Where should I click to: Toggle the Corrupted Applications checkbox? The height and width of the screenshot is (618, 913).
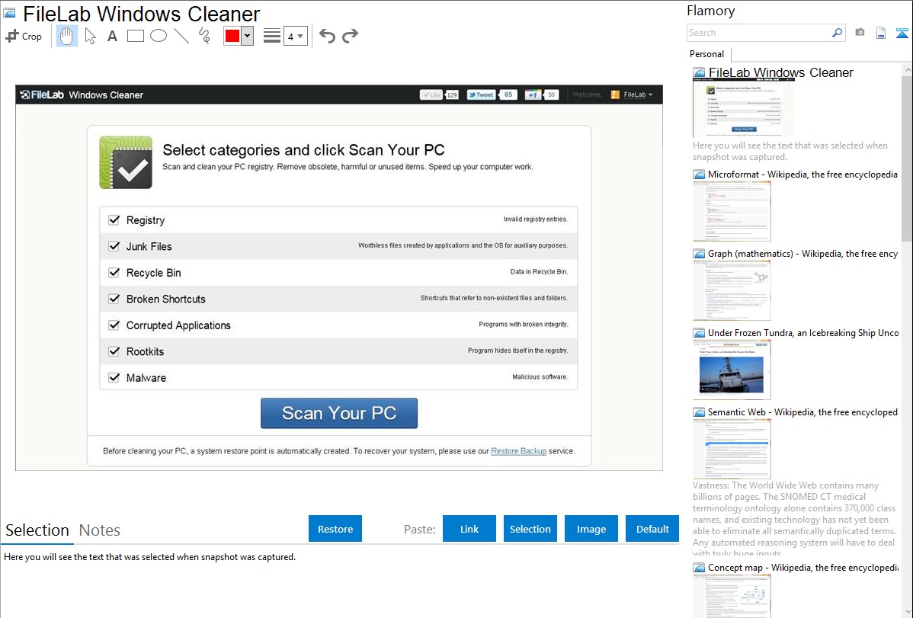[x=114, y=325]
